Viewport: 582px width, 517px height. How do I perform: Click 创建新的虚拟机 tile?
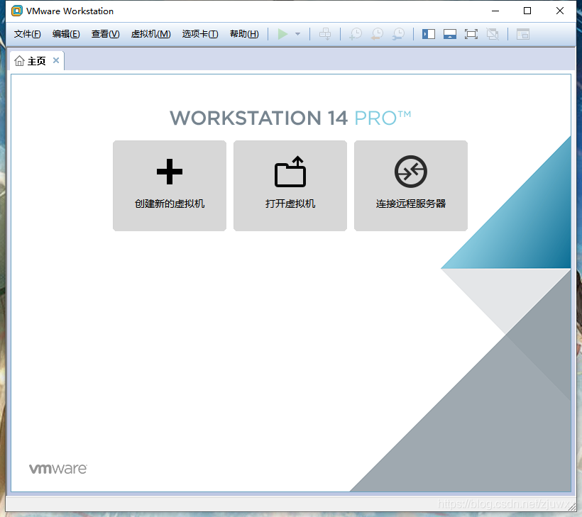click(170, 185)
